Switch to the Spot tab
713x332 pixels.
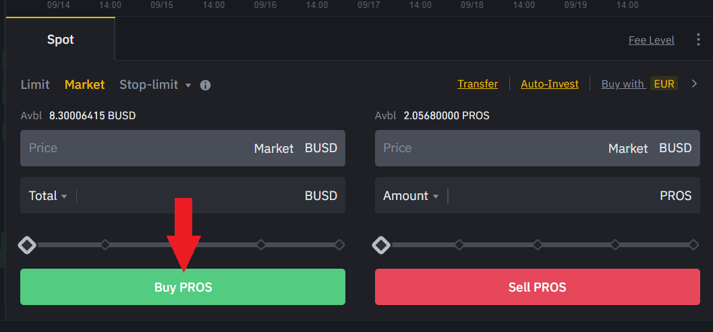click(x=60, y=40)
